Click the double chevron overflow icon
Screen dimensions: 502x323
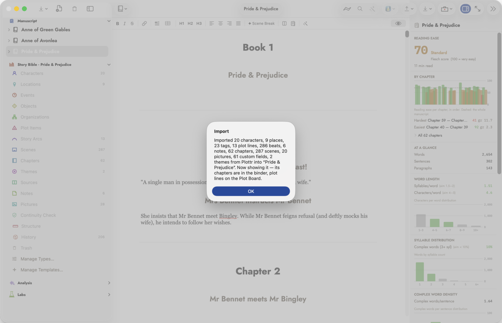point(493,8)
